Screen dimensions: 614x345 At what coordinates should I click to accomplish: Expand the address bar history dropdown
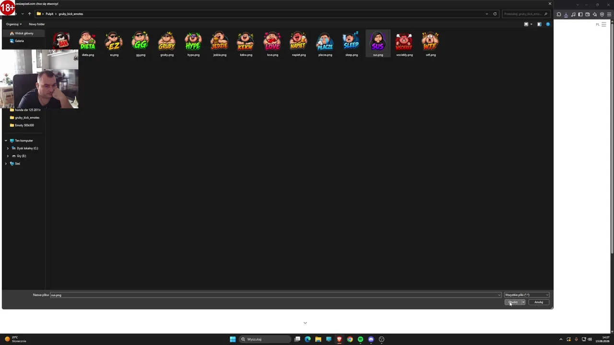tap(487, 14)
